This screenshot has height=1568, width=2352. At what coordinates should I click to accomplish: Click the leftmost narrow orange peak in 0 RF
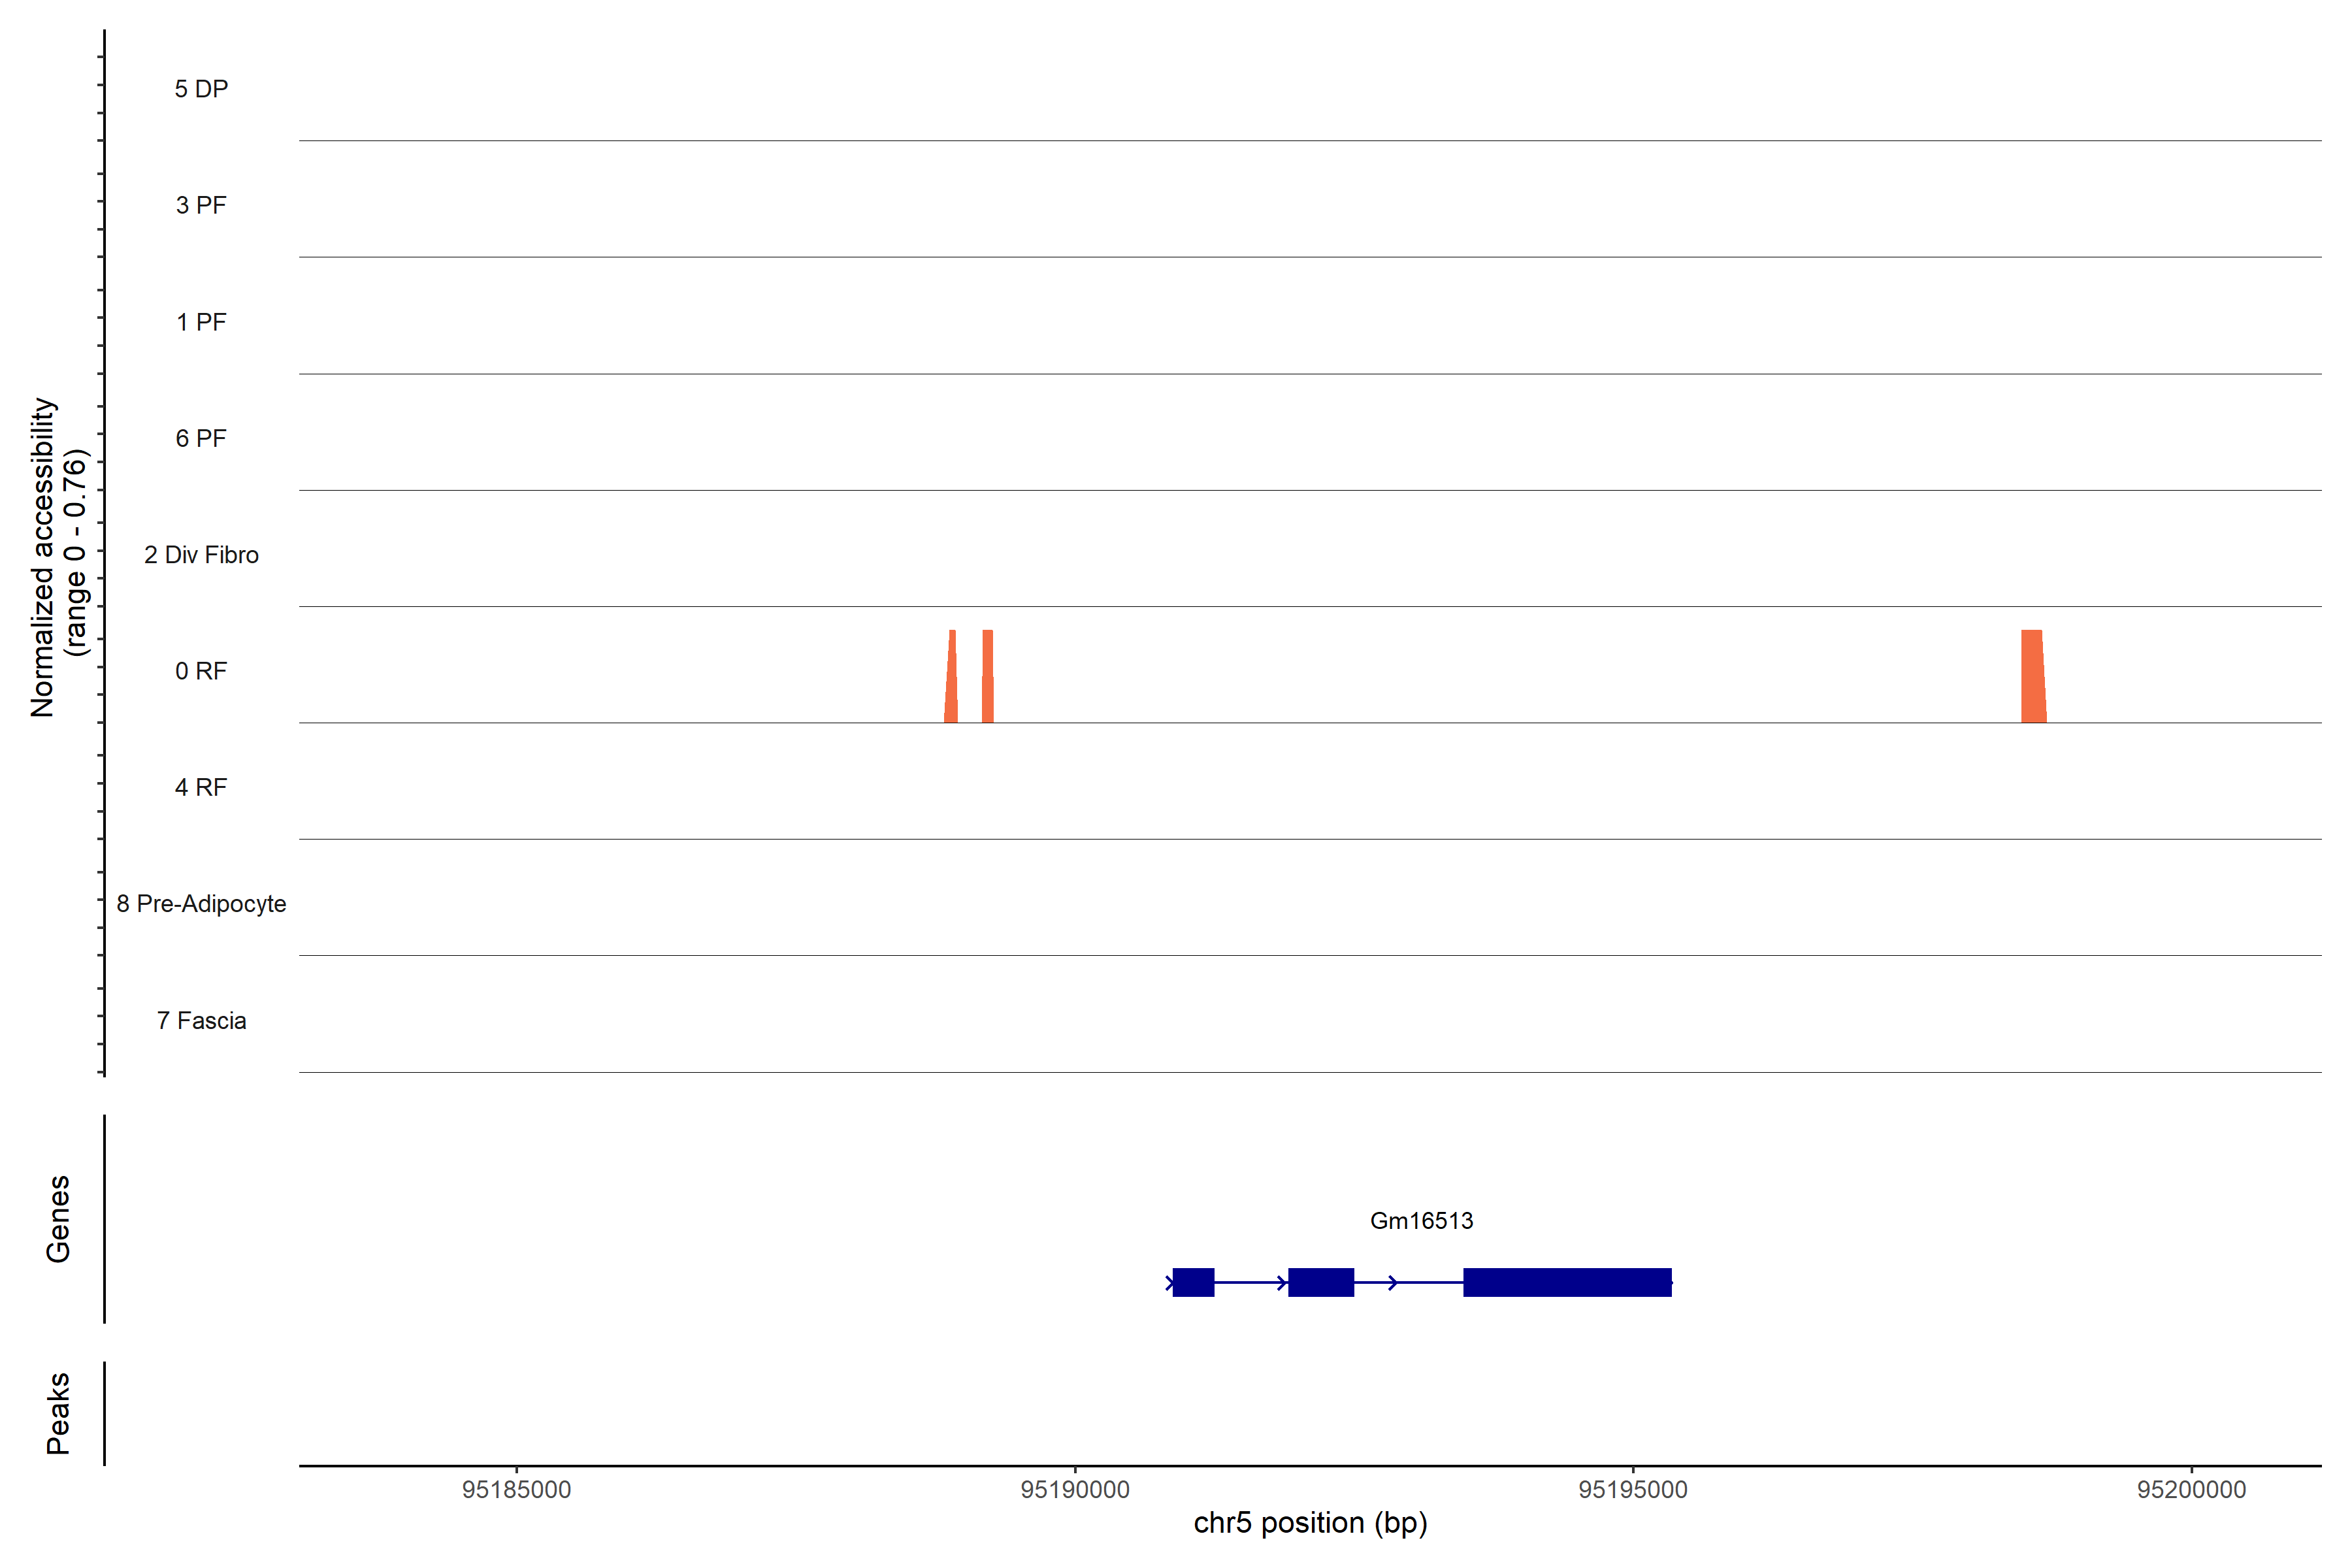pos(951,685)
